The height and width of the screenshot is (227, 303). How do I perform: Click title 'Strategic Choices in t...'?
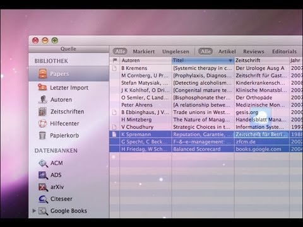tap(202, 127)
